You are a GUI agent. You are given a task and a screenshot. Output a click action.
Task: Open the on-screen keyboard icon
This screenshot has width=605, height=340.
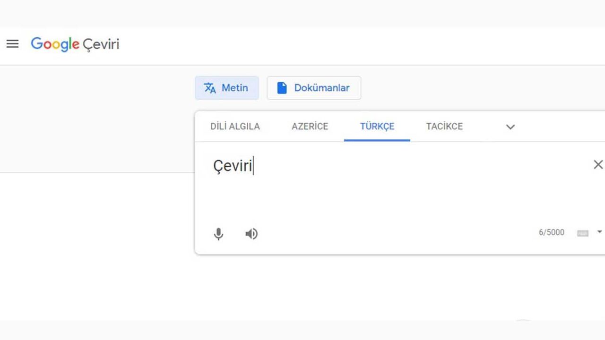(x=583, y=233)
